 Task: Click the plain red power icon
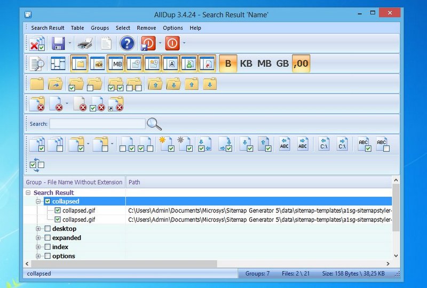pyautogui.click(x=172, y=43)
